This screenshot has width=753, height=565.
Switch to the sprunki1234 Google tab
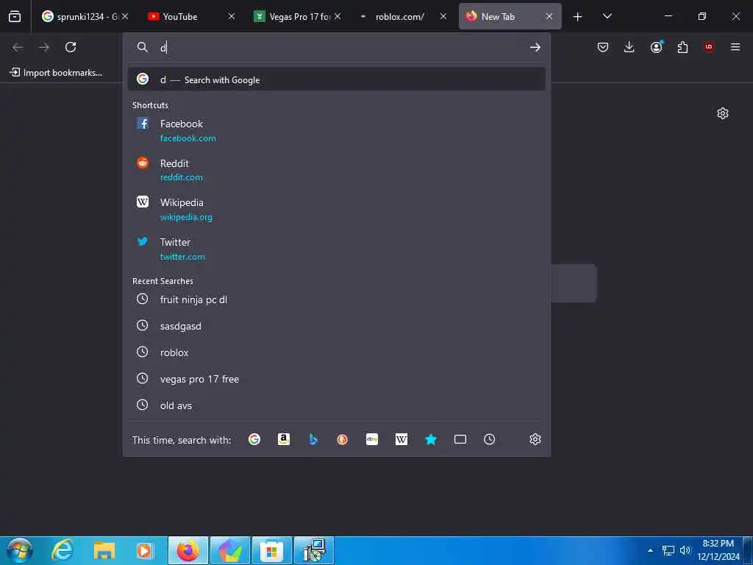click(x=85, y=16)
